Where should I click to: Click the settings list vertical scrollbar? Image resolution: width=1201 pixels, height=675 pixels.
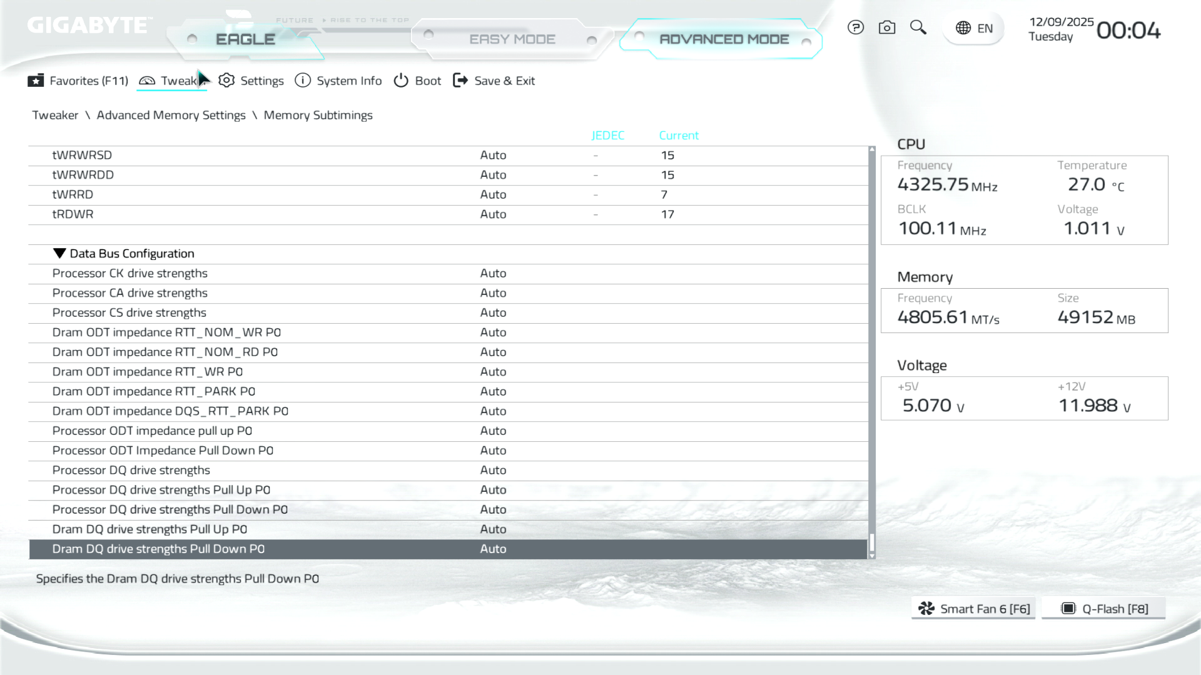click(x=871, y=350)
